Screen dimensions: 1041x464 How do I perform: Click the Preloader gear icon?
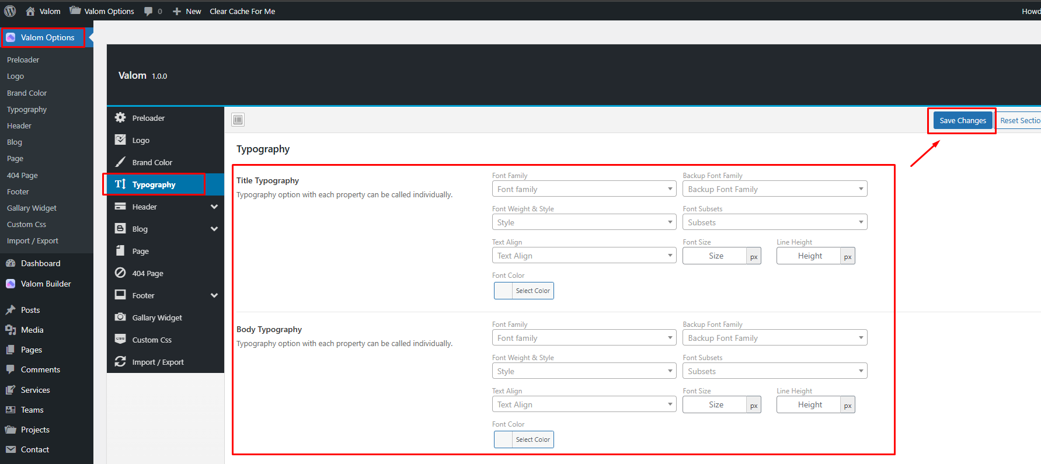coord(120,118)
